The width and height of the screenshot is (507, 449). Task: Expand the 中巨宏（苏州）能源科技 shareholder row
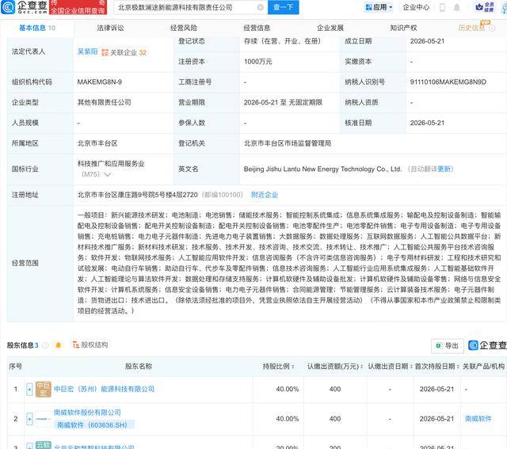29,390
